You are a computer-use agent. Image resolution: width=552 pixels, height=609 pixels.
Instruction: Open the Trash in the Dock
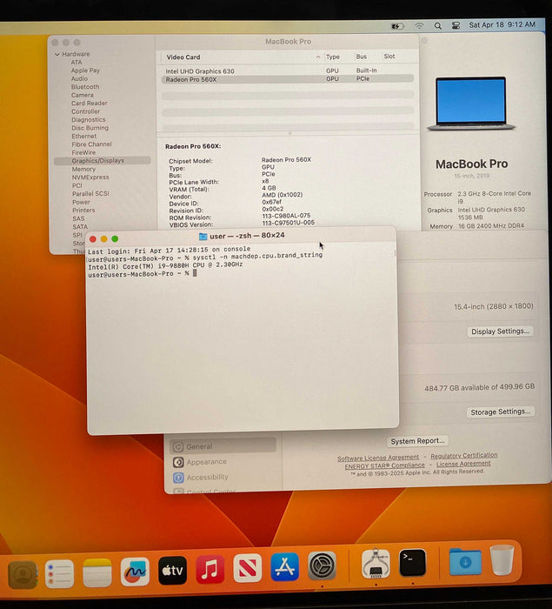coord(502,559)
